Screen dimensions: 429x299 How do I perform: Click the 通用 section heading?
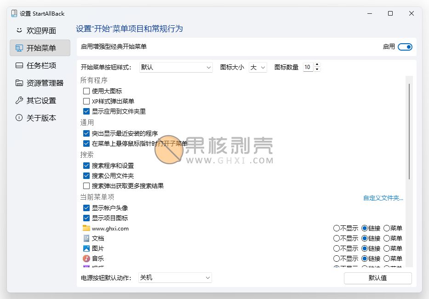(x=87, y=122)
